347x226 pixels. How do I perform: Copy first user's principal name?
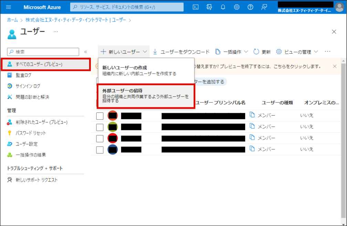[252, 116]
